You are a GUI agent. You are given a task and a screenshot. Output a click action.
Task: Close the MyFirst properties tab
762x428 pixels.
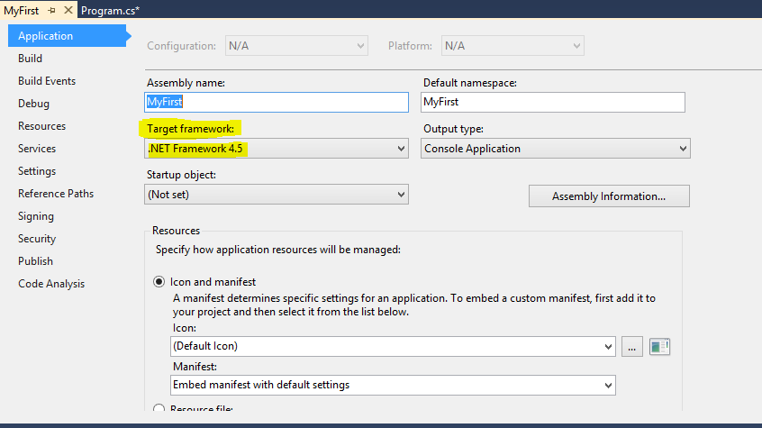pyautogui.click(x=68, y=10)
